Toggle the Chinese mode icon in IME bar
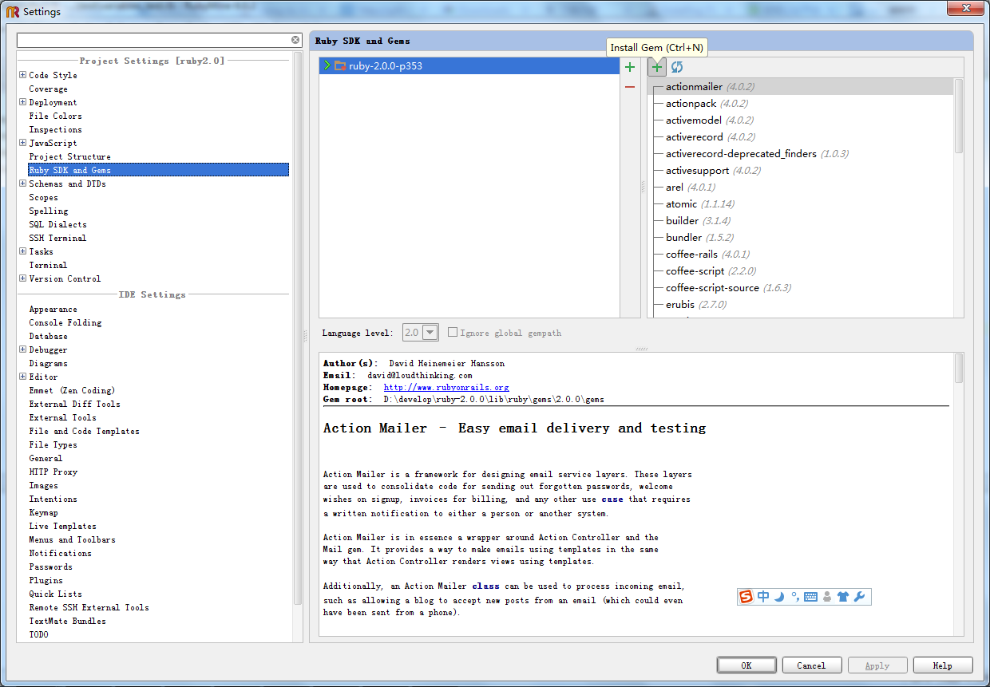 click(x=764, y=597)
